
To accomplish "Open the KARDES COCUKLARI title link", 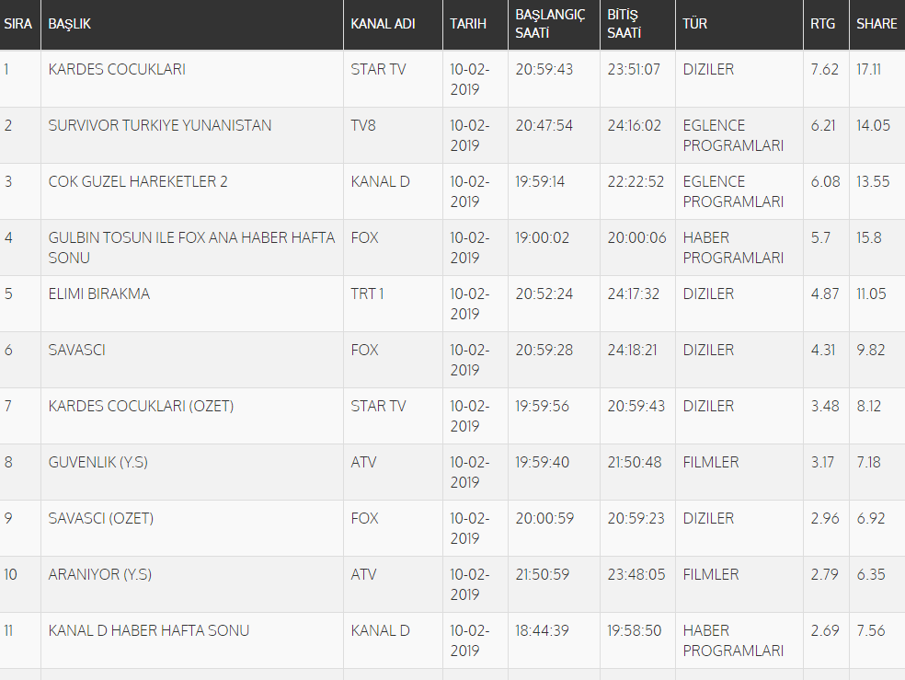I will [117, 70].
